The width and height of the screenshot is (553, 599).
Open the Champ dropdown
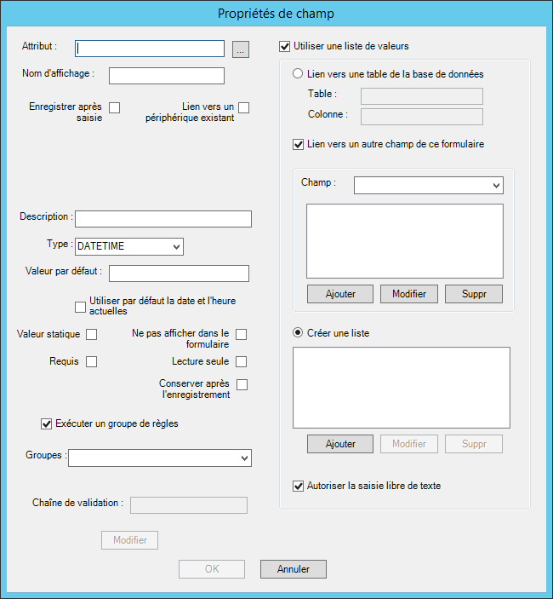(429, 185)
